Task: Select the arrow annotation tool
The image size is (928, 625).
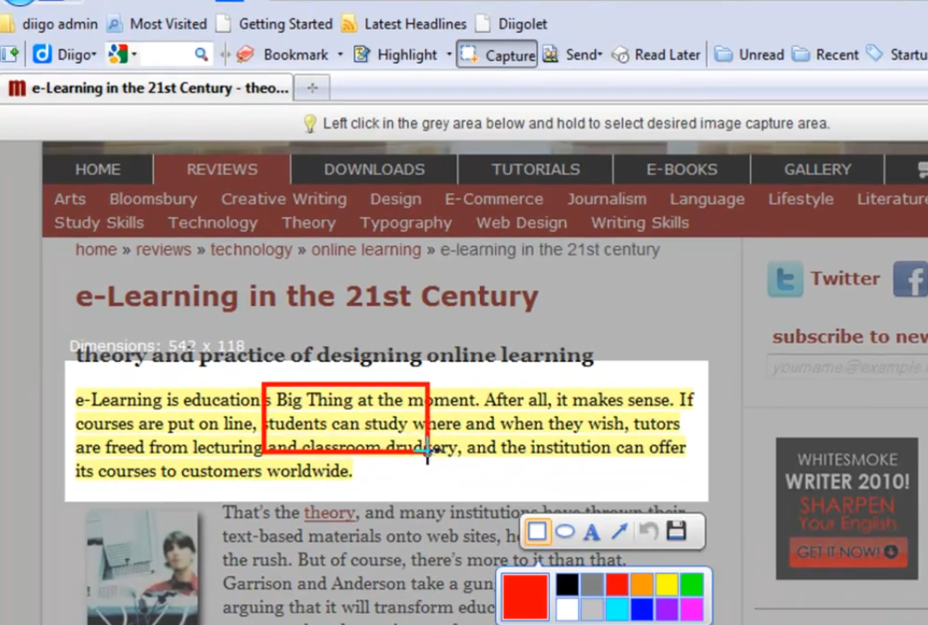Action: 620,531
